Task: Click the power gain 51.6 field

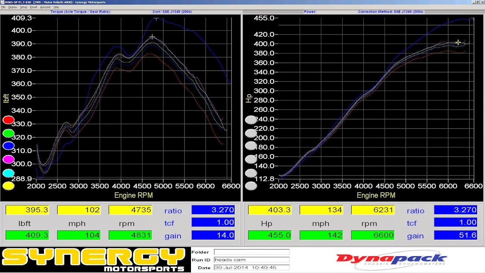Action: pyautogui.click(x=456, y=235)
